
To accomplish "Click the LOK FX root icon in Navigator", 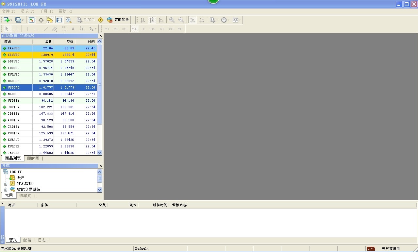I will (x=6, y=172).
